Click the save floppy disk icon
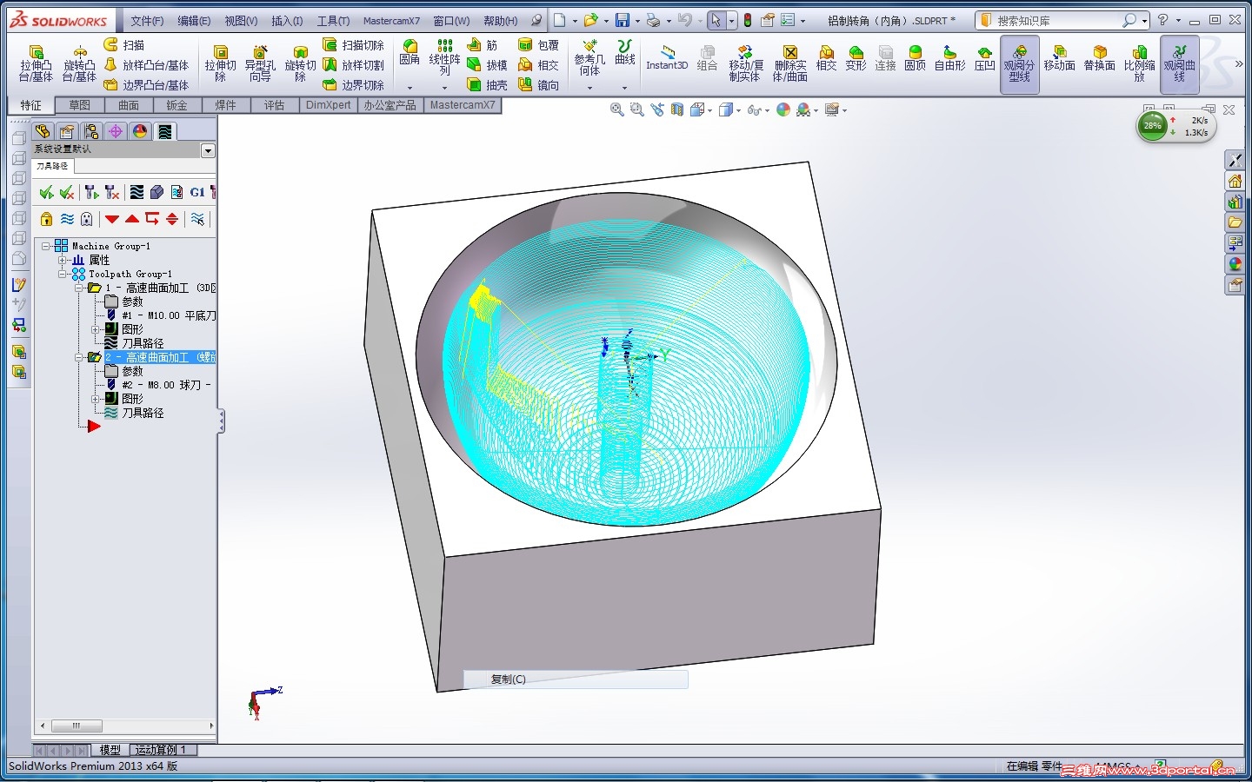Screen dimensions: 1252x782 point(622,20)
